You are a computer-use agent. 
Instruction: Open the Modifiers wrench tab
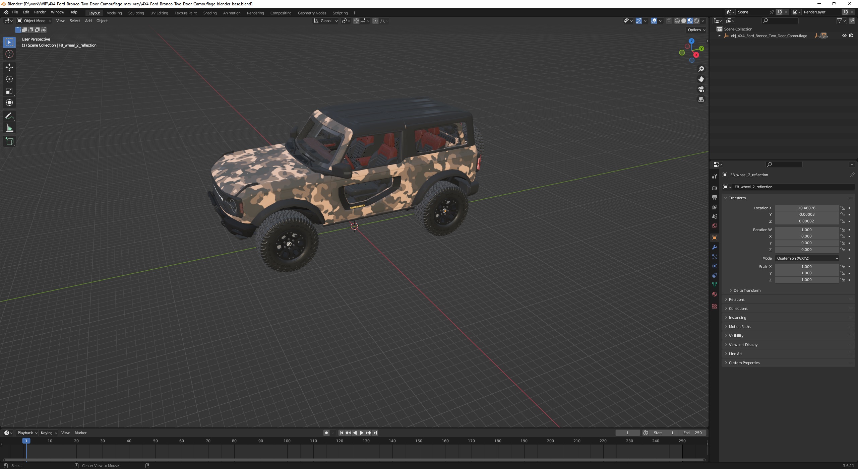[714, 247]
